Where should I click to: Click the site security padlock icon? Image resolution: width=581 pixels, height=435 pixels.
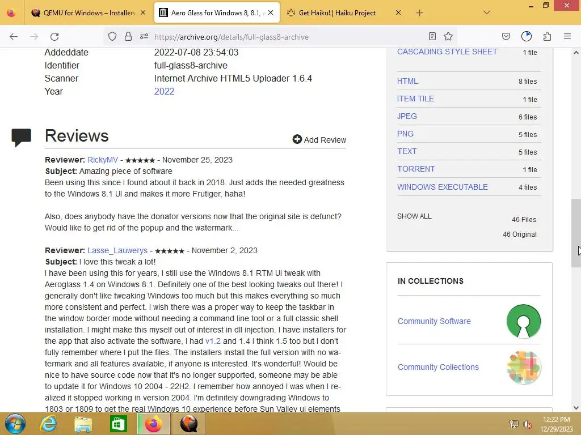coord(128,36)
